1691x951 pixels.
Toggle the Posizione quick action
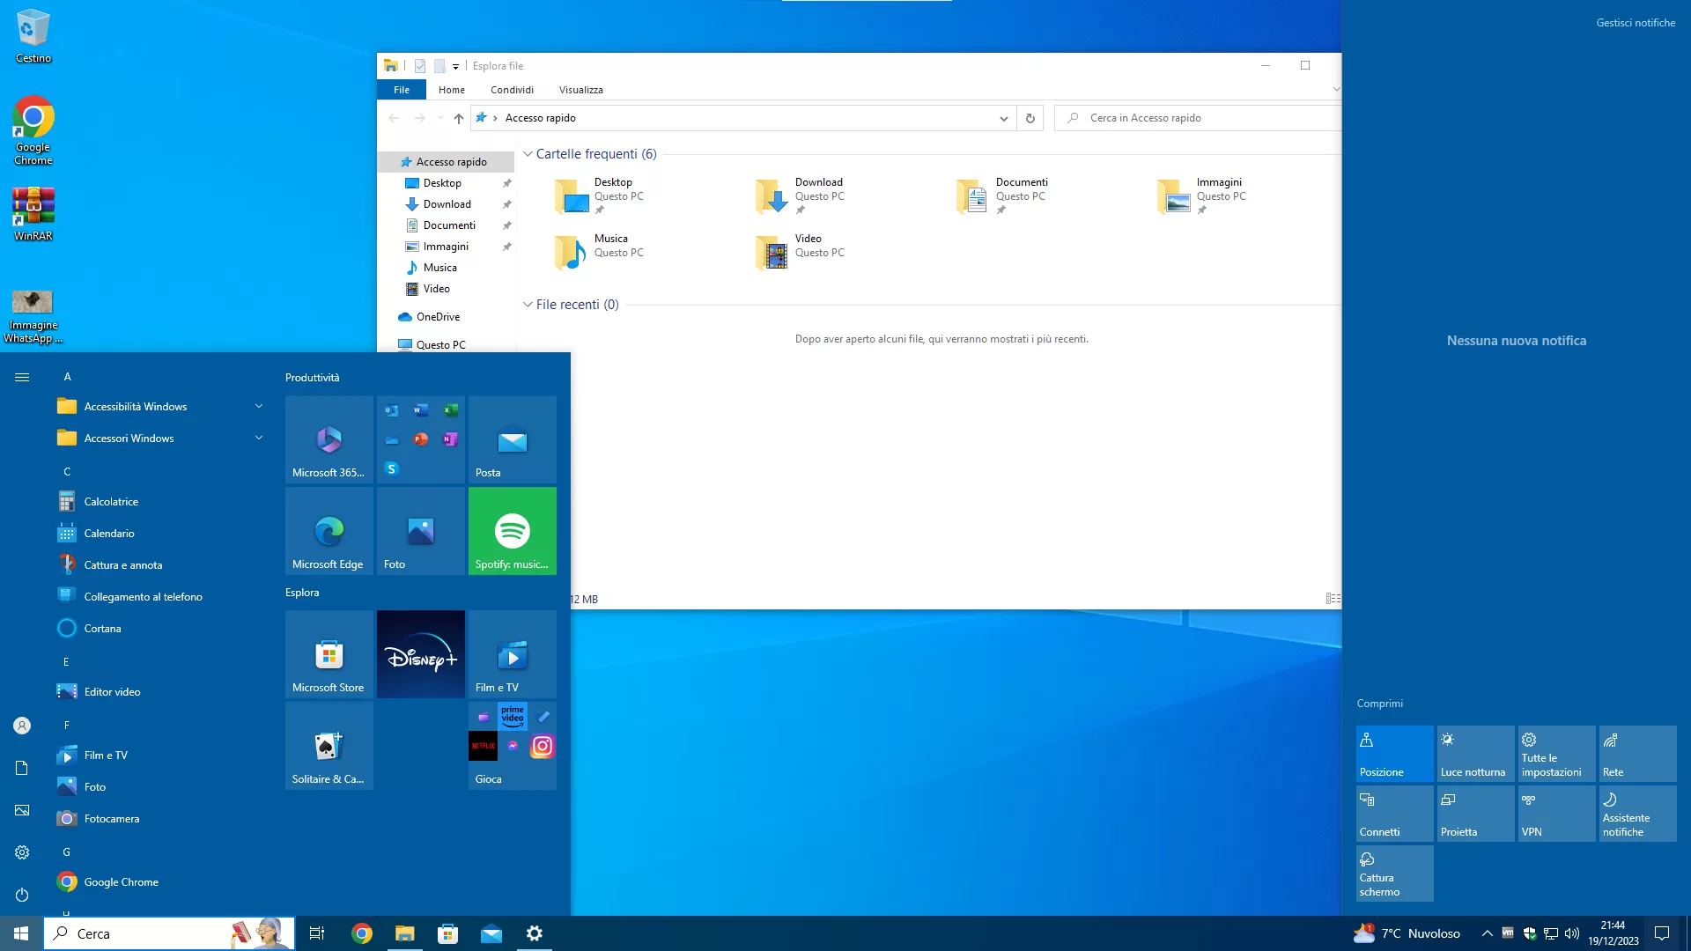(x=1394, y=754)
